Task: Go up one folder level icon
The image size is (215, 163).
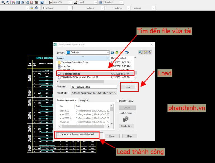Action: coord(117,52)
